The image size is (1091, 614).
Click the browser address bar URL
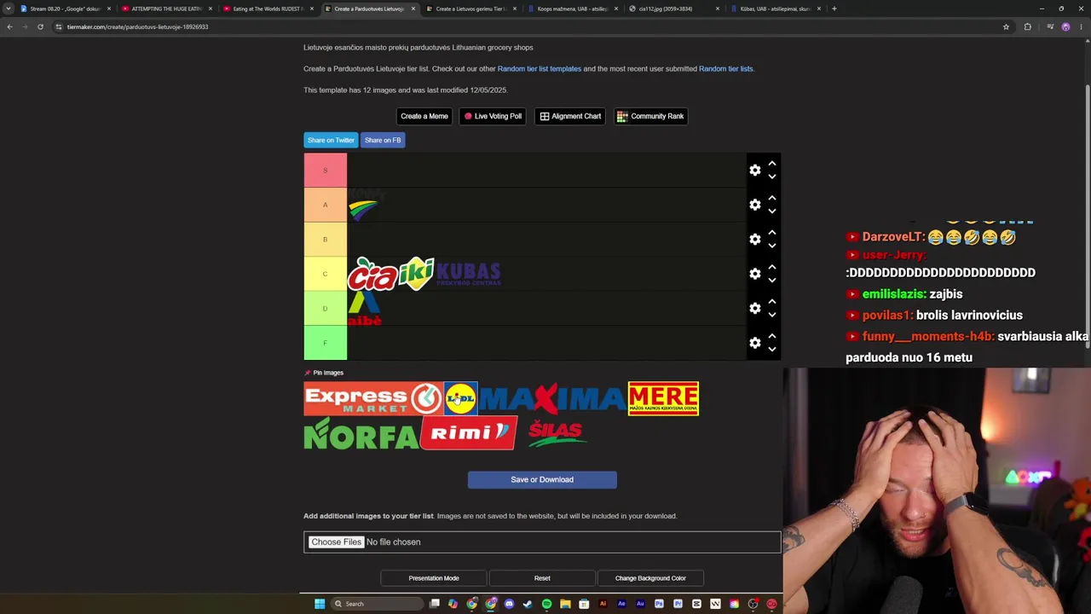138,26
